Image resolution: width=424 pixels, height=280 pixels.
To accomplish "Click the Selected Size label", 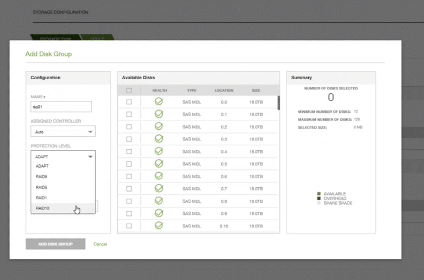I will point(313,128).
